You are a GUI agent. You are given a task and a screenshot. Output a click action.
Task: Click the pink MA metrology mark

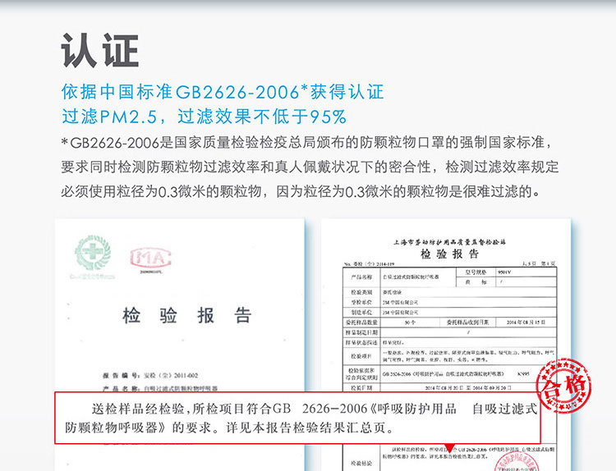tap(150, 258)
